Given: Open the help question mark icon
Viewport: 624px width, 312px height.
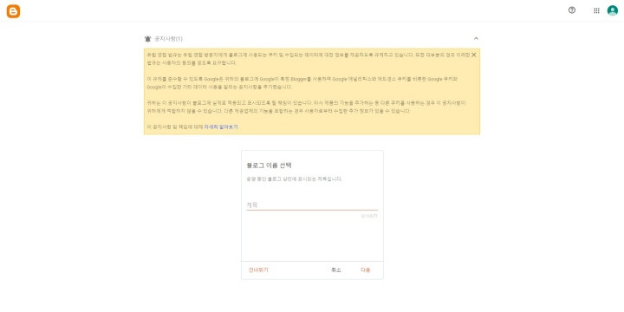Looking at the screenshot, I should click(572, 10).
